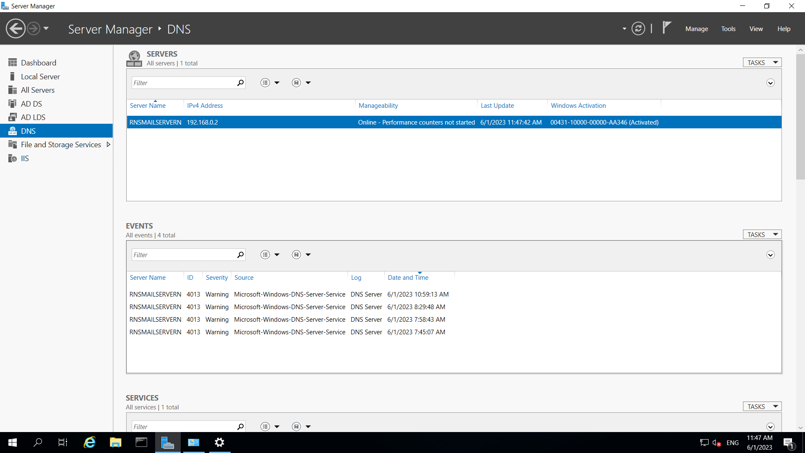Open dropdown arrow beside Servers saved query
Screen dimensions: 805x453
pos(308,83)
